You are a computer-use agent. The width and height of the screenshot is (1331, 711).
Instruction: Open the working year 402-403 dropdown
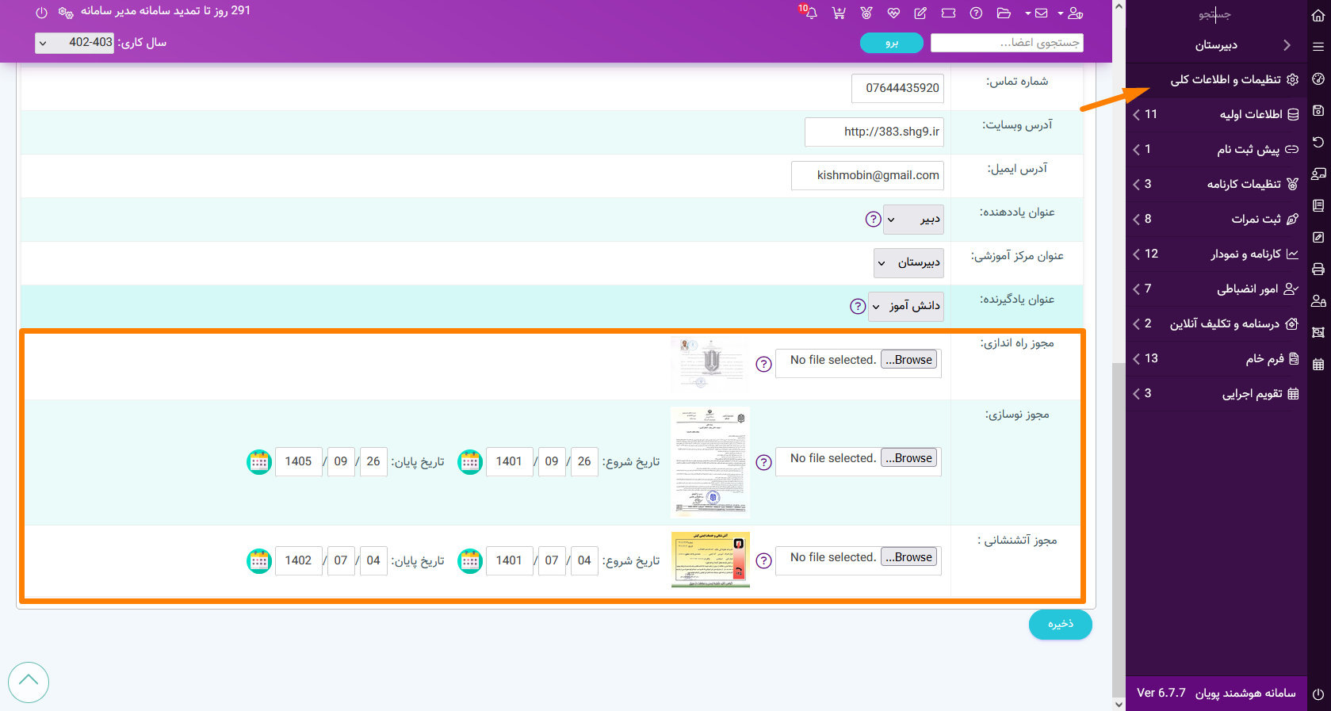click(75, 43)
